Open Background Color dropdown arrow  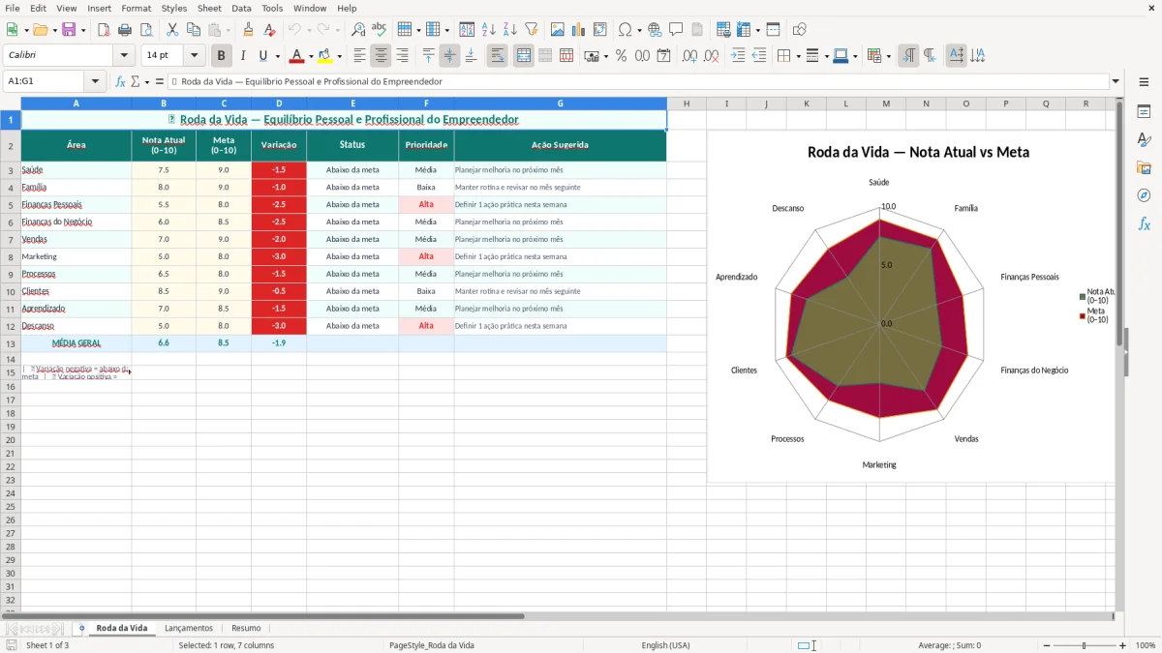pyautogui.click(x=339, y=56)
